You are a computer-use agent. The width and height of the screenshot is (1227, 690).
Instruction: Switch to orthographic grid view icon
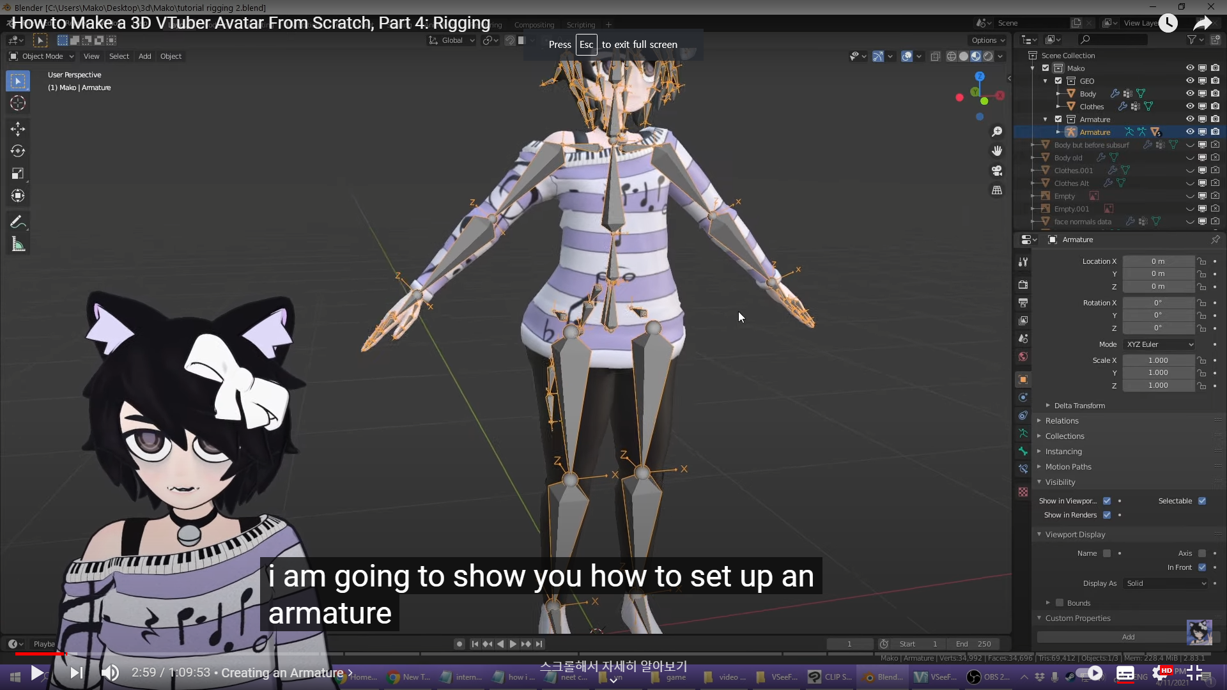[997, 190]
